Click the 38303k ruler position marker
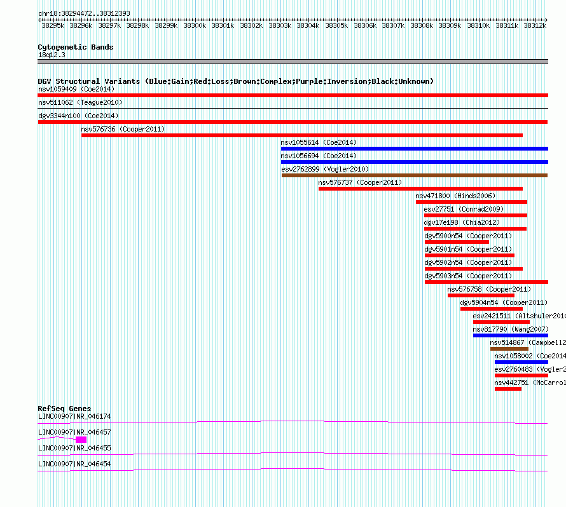 point(280,25)
